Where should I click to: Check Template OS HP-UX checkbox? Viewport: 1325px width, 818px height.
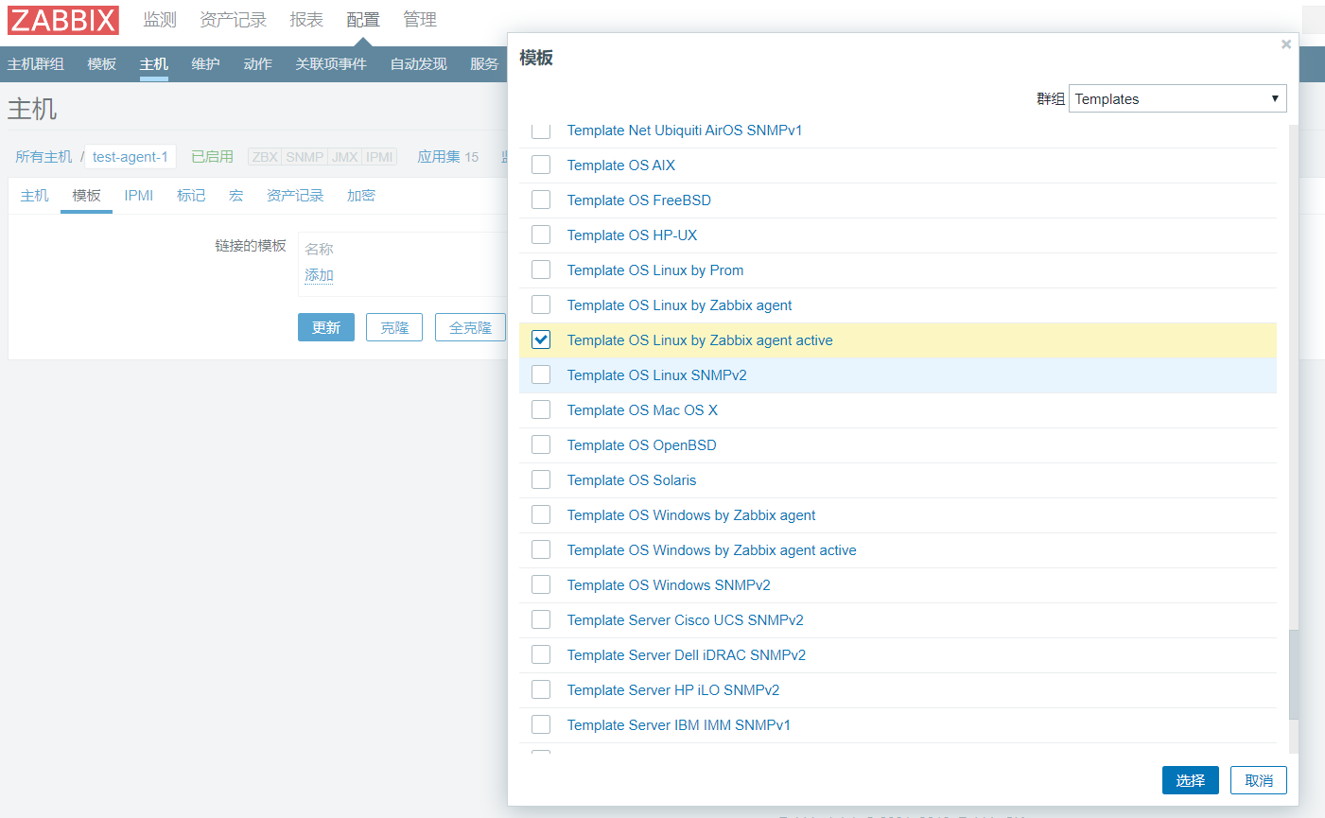click(541, 235)
